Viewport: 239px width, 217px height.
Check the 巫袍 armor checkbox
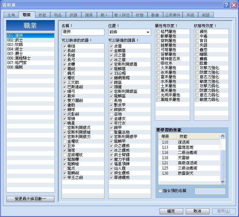[x=111, y=114]
